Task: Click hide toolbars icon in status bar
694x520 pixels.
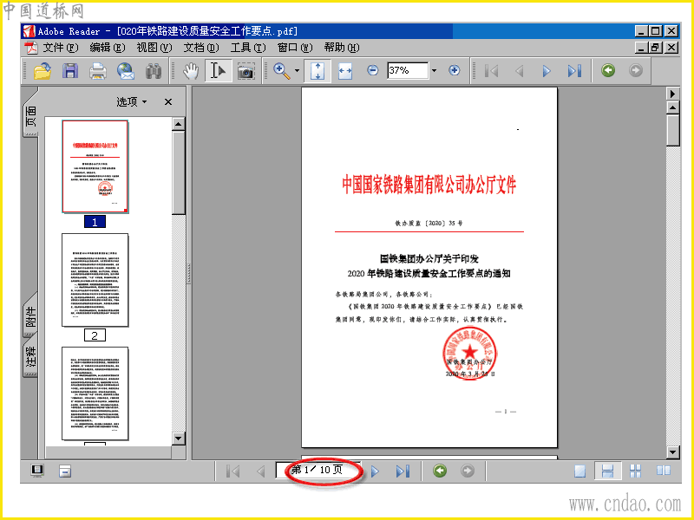Action: coord(64,471)
